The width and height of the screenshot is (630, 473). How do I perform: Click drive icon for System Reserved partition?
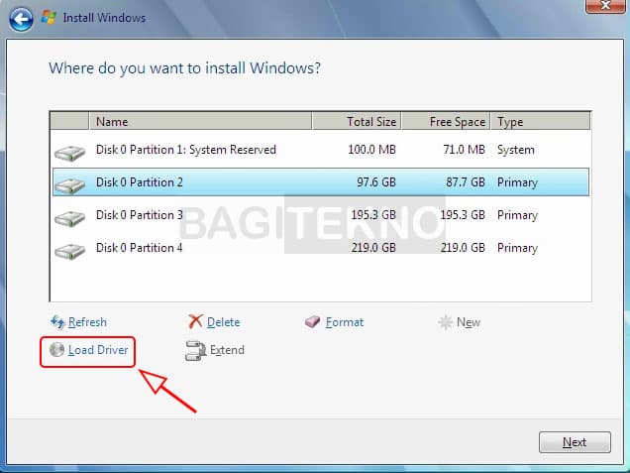tap(70, 154)
